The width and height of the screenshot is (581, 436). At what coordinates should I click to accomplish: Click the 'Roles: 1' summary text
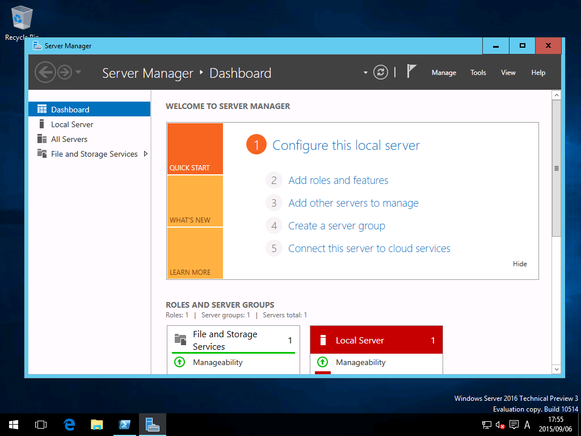(177, 315)
